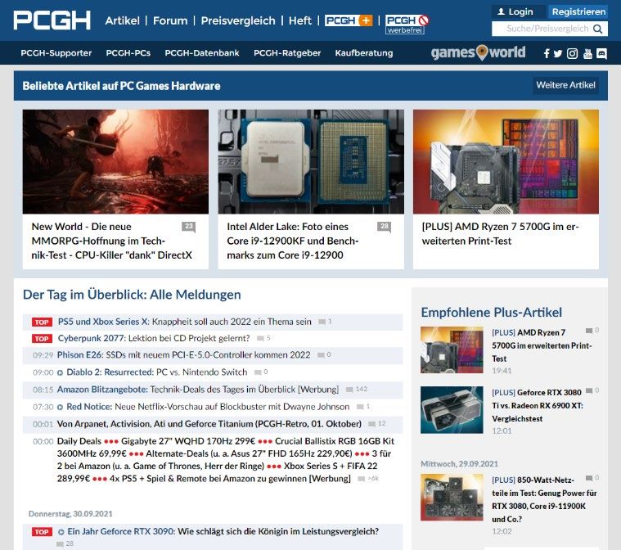Open Red Notice Netflix-Vorschau article
Viewport: 621px width, 550px height.
208,407
